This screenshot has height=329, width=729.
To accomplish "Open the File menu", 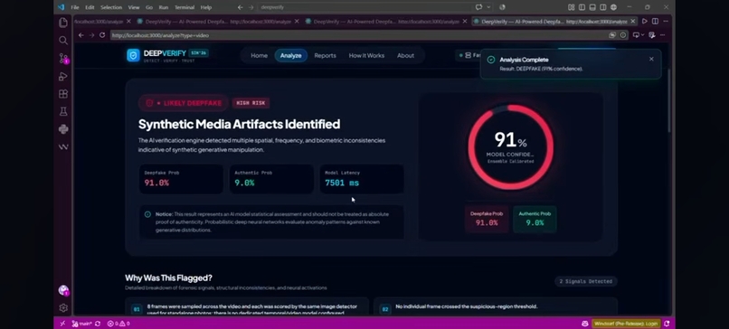I will click(74, 7).
